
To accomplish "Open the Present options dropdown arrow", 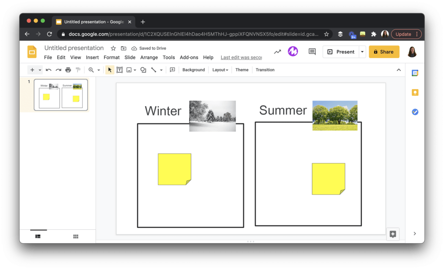I will (x=362, y=52).
